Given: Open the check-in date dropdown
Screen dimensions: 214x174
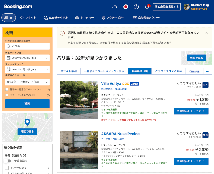Looking at the screenshot, I should click(x=27, y=58).
